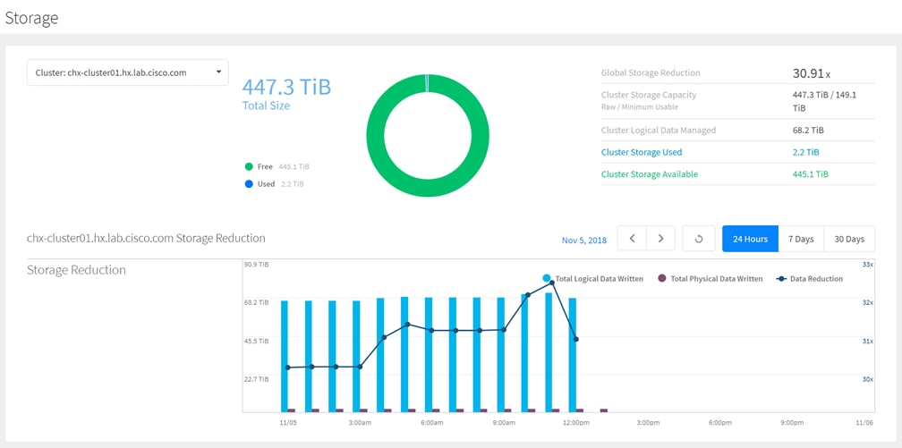Click Cluster Storage Available label
This screenshot has width=902, height=448.
650,174
